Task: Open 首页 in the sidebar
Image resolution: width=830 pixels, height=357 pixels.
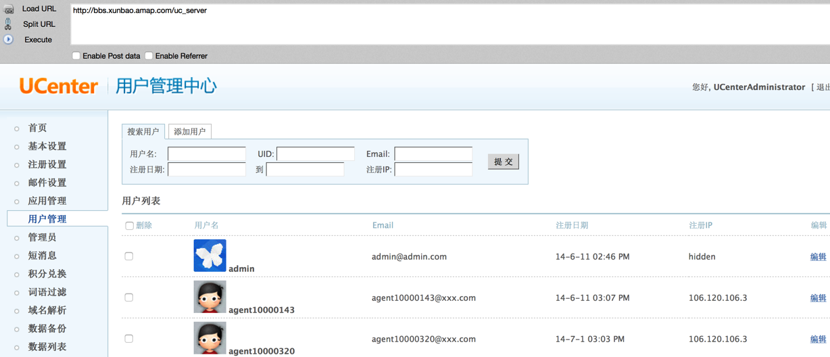Action: point(37,128)
